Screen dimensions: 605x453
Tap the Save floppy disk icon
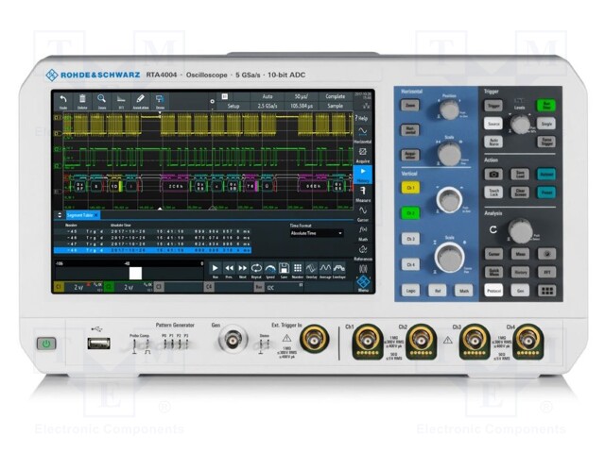[285, 269]
